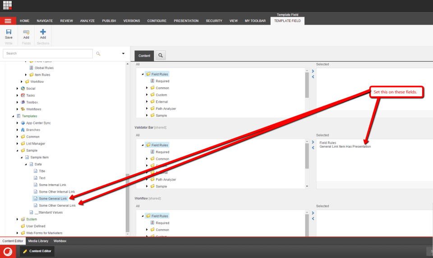Open the HOME ribbon tab
433x258 pixels.
pyautogui.click(x=24, y=21)
